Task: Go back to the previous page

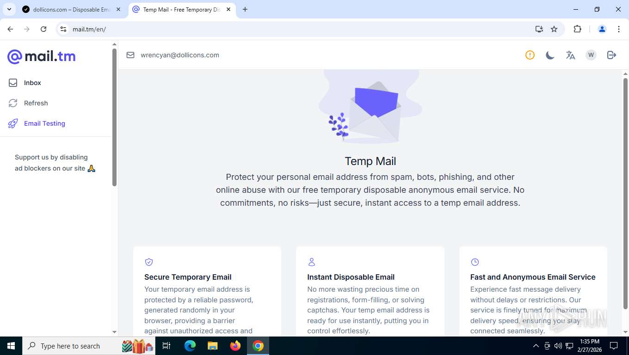Action: (10, 29)
